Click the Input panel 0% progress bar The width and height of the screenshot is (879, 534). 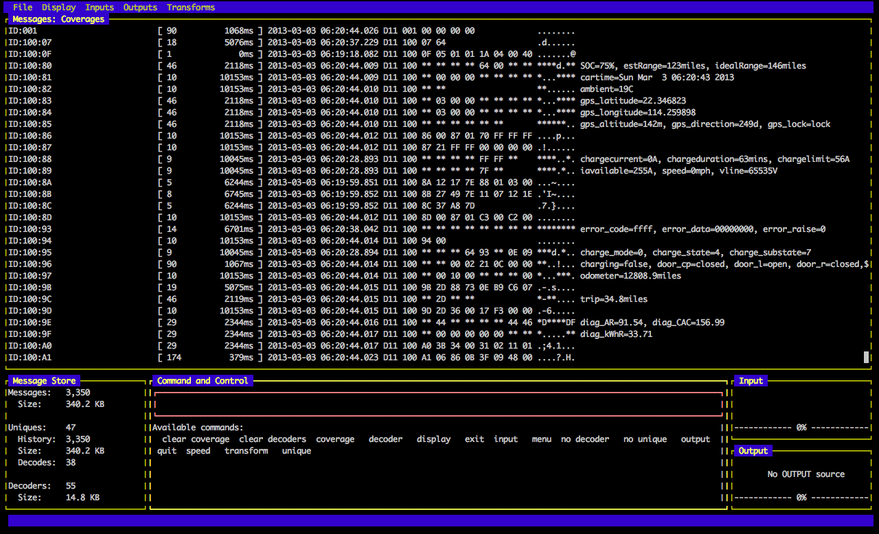click(x=801, y=428)
